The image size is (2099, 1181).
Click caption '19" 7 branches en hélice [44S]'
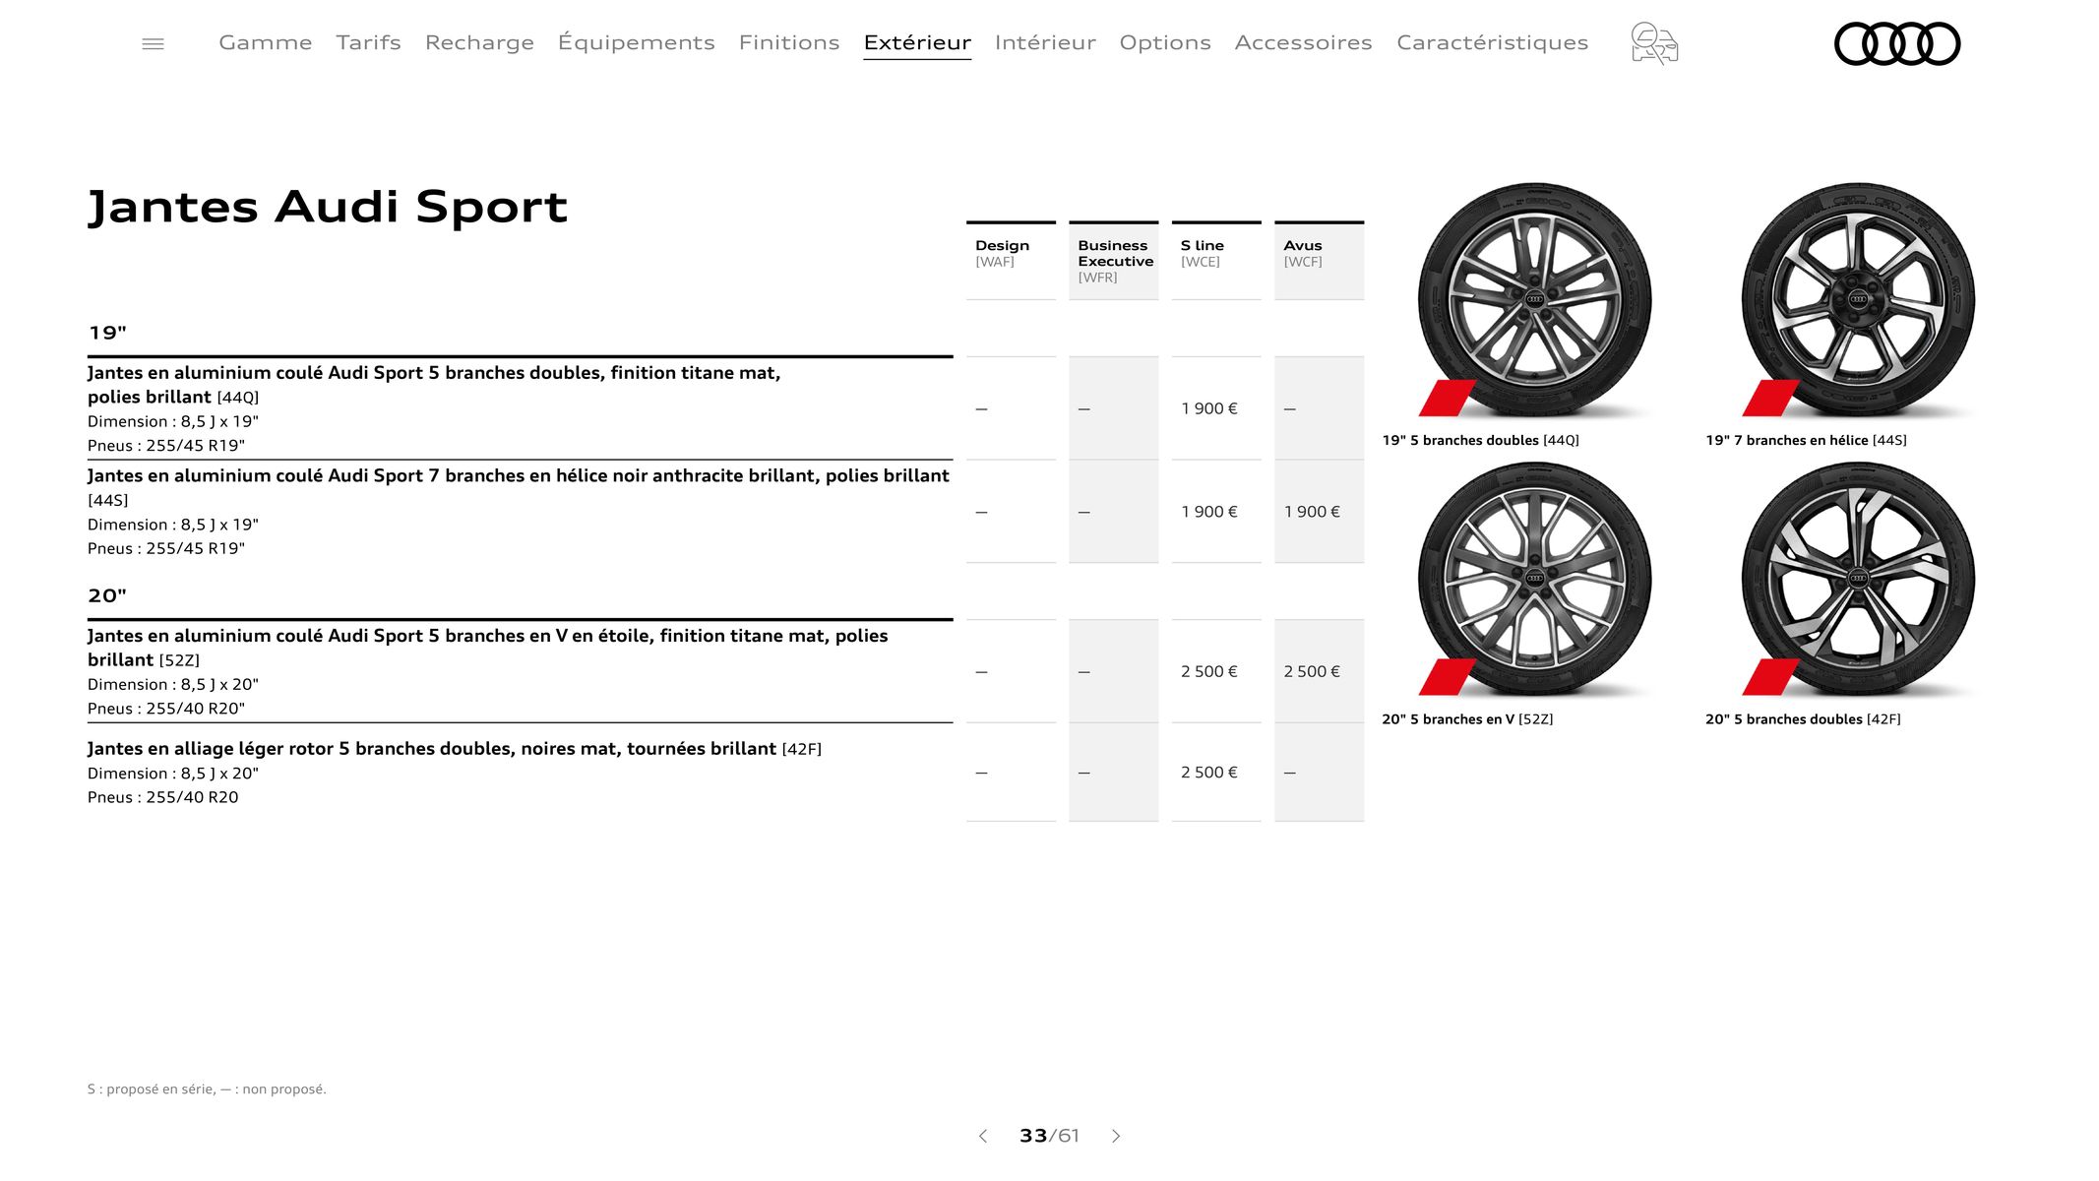point(1806,440)
